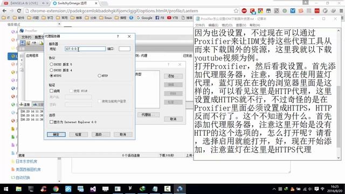Viewport: 345px width, 194px height.
Task: Cancel the proxy server dialog with 取消
Action: click(123, 134)
